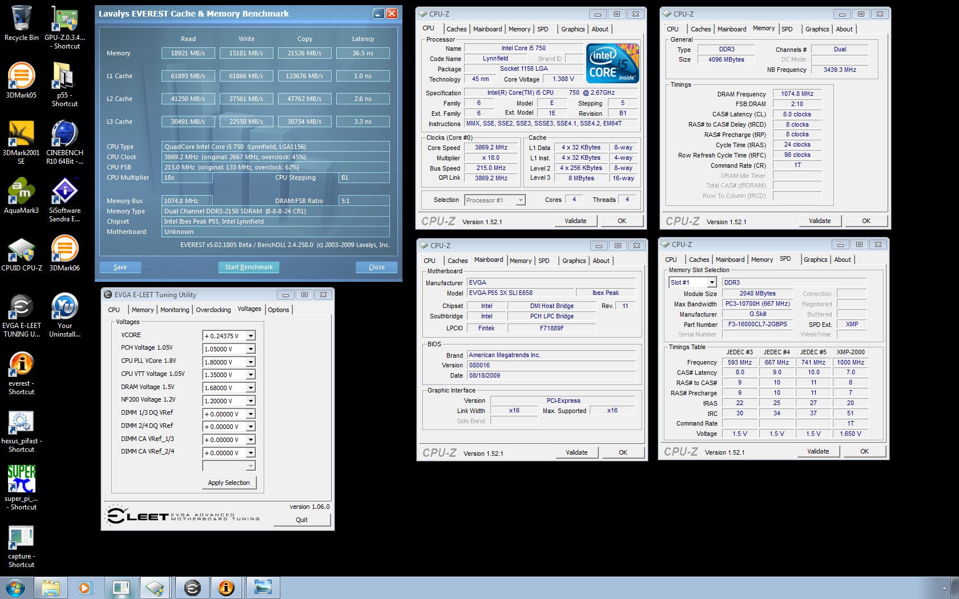The height and width of the screenshot is (599, 959).
Task: Open Your Uninstaller desktop icon
Action: click(x=65, y=315)
